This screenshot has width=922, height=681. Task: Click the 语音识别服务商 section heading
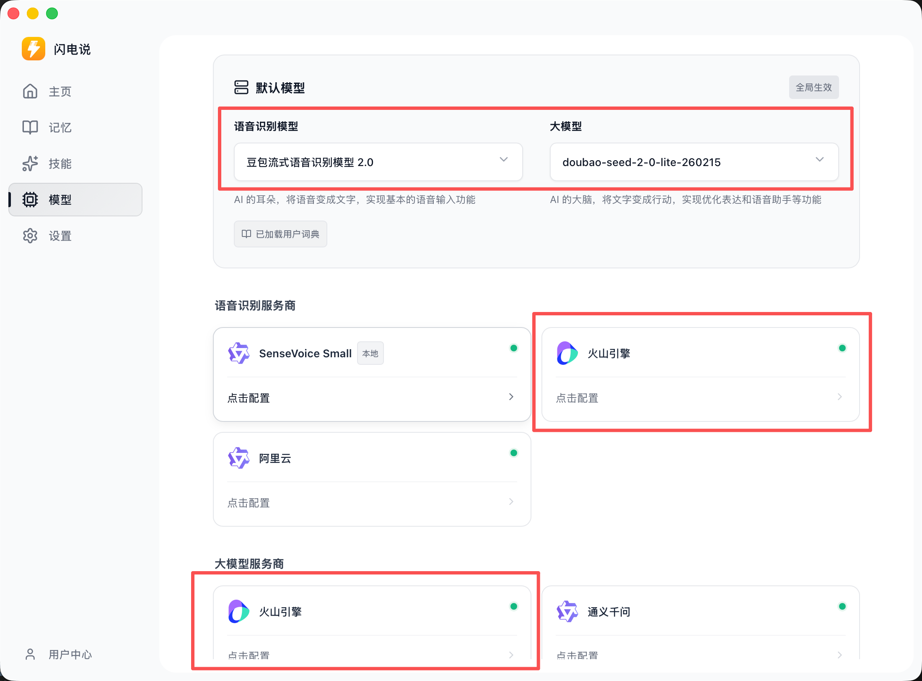tap(255, 306)
